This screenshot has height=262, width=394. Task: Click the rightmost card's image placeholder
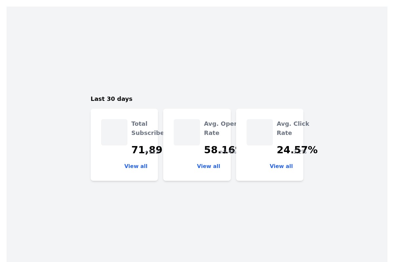coord(259,132)
